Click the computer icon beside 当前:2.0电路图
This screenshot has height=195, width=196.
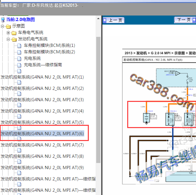[3, 20]
